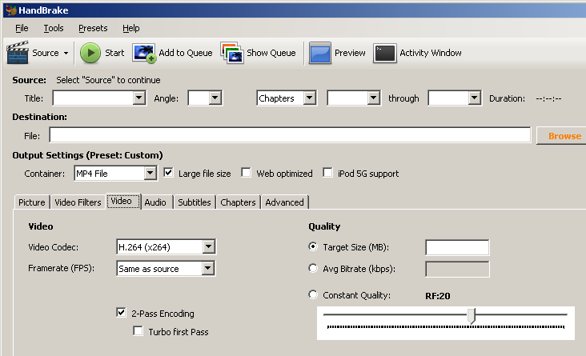Click the Source clapperboard icon
Viewport: 586px width, 356px height.
(x=18, y=52)
